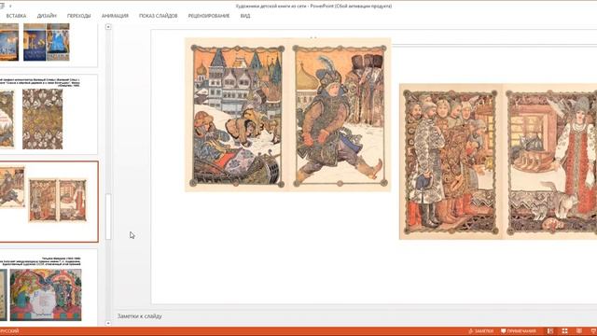Select the last slide thumbnail with red-green illustration
The height and width of the screenshot is (336, 597).
click(x=49, y=288)
